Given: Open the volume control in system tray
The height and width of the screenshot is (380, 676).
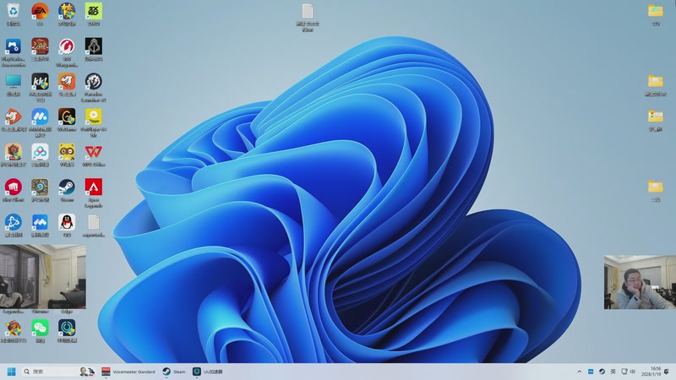Looking at the screenshot, I should tap(632, 372).
